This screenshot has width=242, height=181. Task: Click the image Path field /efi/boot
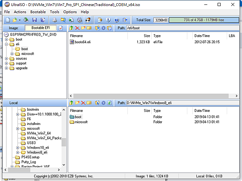pos(183,28)
